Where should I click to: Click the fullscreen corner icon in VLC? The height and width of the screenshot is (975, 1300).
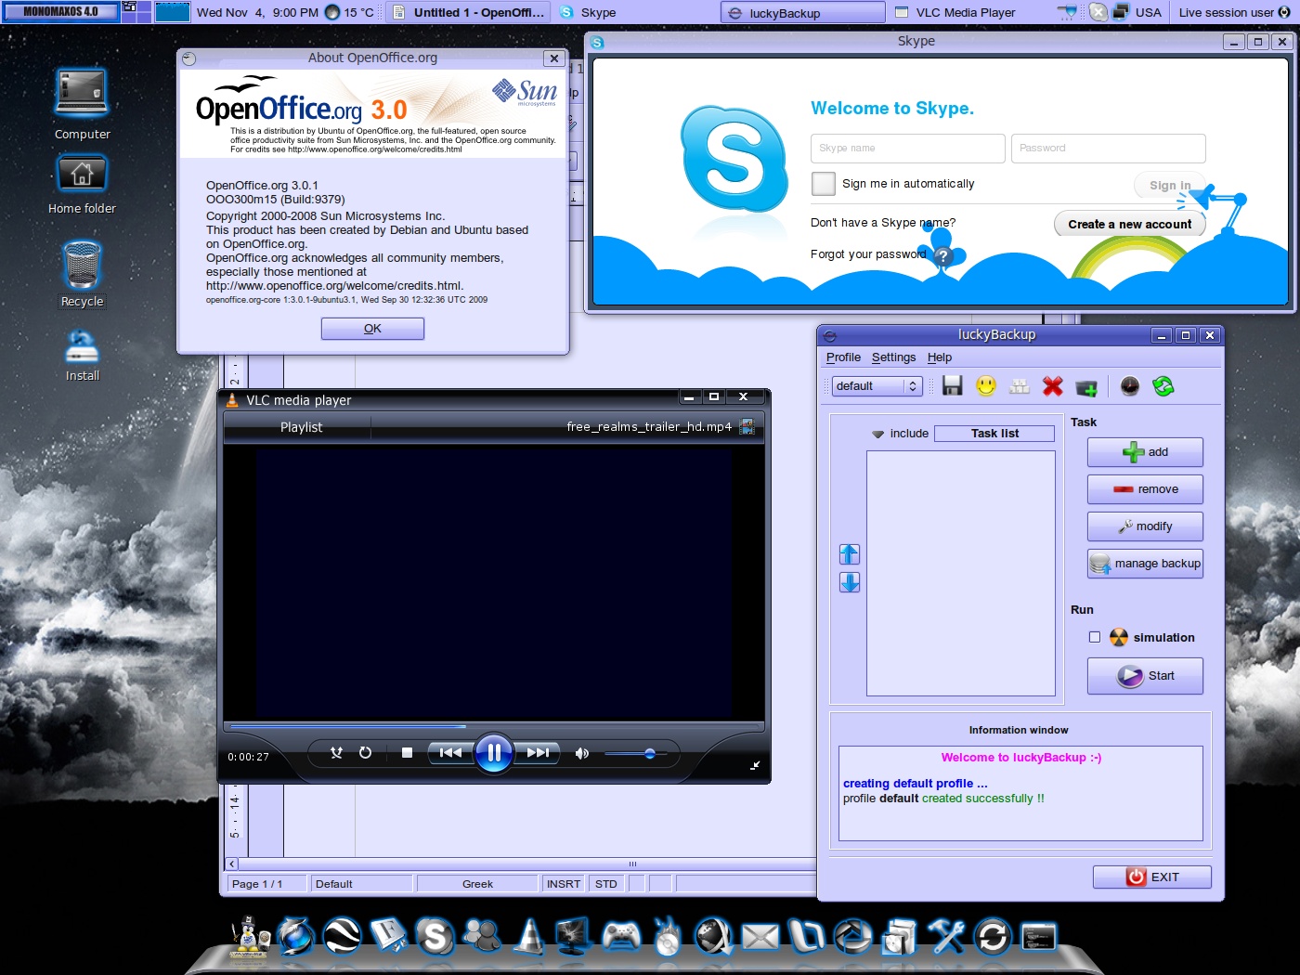[755, 765]
